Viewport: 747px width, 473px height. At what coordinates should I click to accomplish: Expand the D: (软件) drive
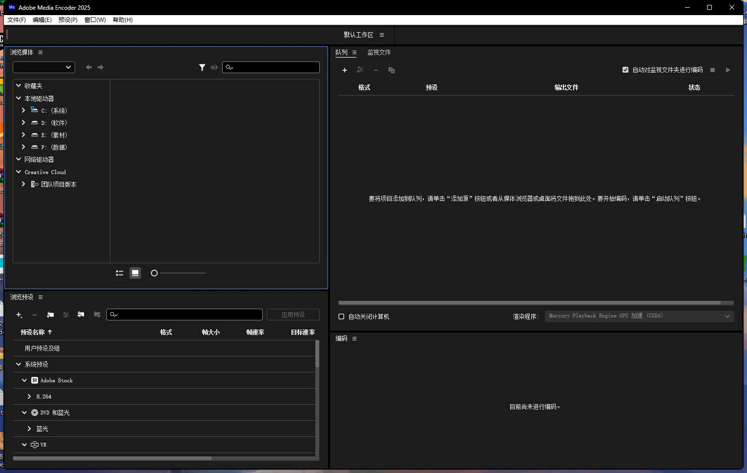23,122
